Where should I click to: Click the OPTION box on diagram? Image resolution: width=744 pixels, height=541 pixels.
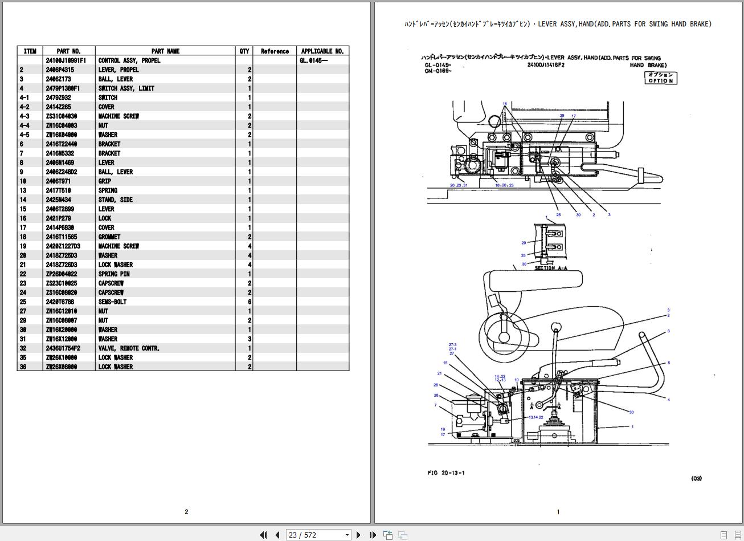660,78
